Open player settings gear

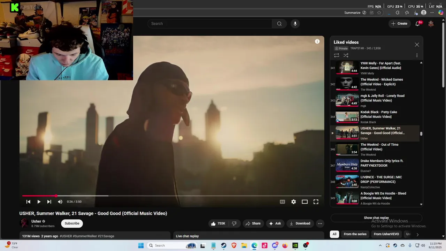(x=294, y=202)
